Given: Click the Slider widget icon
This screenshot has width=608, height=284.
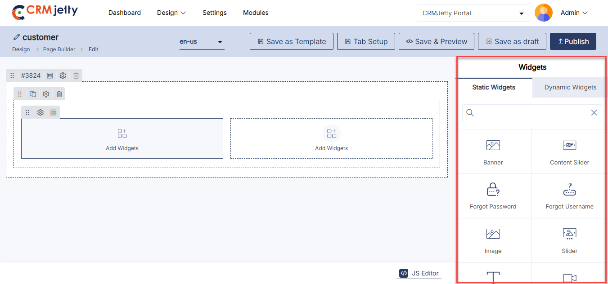Looking at the screenshot, I should (569, 234).
